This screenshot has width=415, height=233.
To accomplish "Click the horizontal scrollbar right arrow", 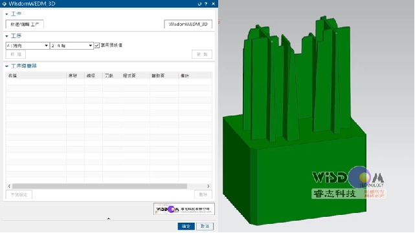I will pyautogui.click(x=208, y=186).
